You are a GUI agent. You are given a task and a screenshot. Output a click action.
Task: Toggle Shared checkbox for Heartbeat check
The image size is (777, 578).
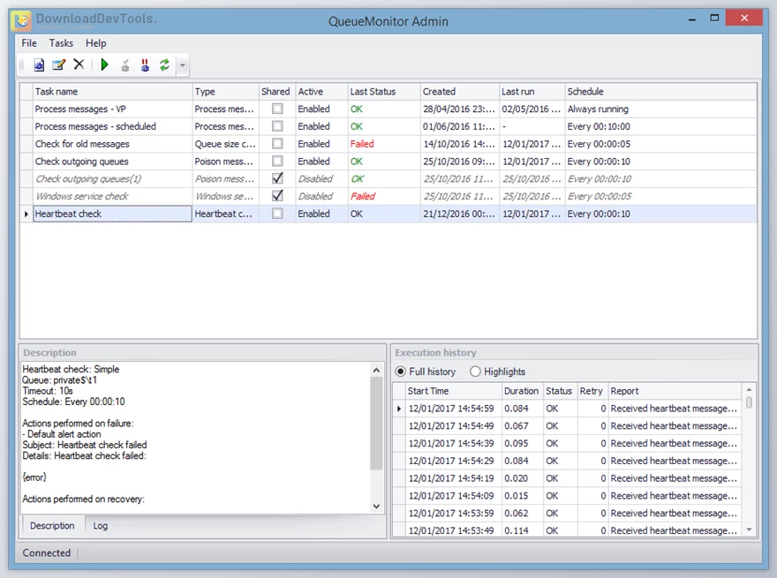pyautogui.click(x=277, y=214)
